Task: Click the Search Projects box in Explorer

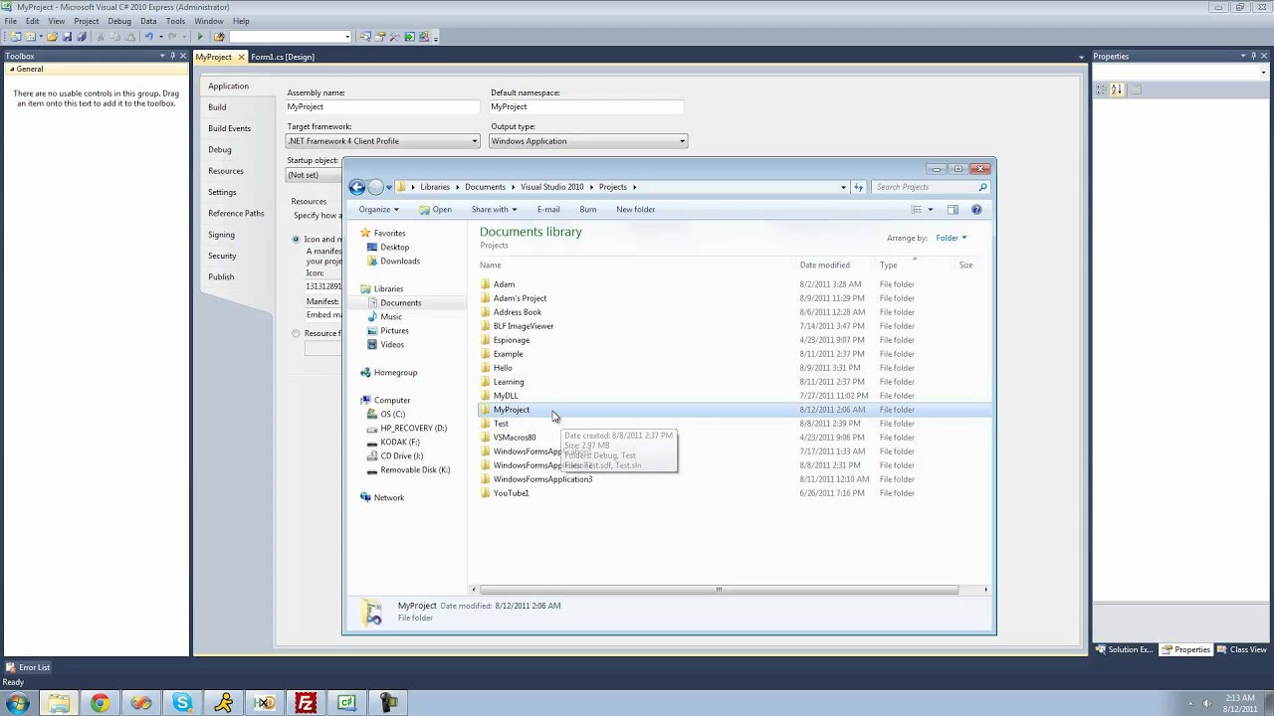Action: [x=931, y=187]
